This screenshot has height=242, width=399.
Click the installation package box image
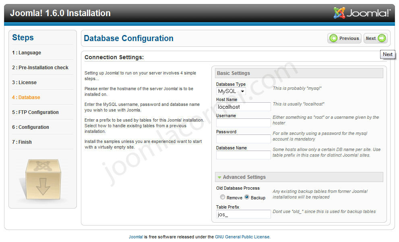pos(43,180)
